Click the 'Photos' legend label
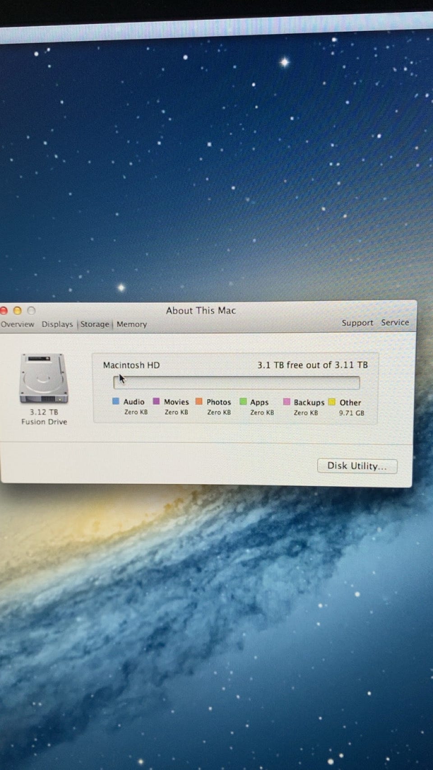The height and width of the screenshot is (770, 433). coord(219,402)
